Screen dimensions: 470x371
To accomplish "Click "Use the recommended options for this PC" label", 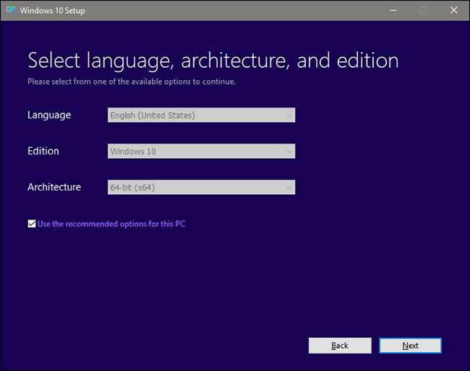I will (111, 224).
